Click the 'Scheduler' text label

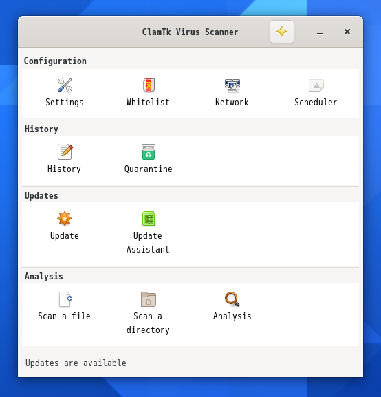pos(316,103)
